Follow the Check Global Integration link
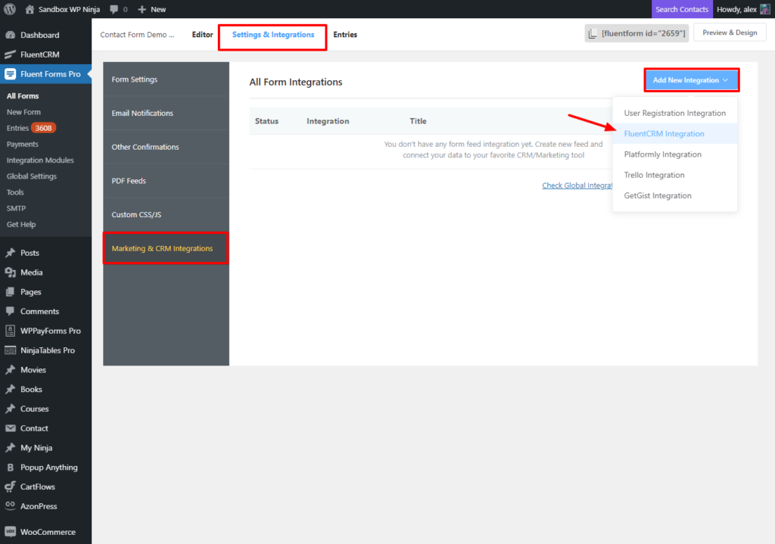This screenshot has width=775, height=544. pyautogui.click(x=577, y=186)
